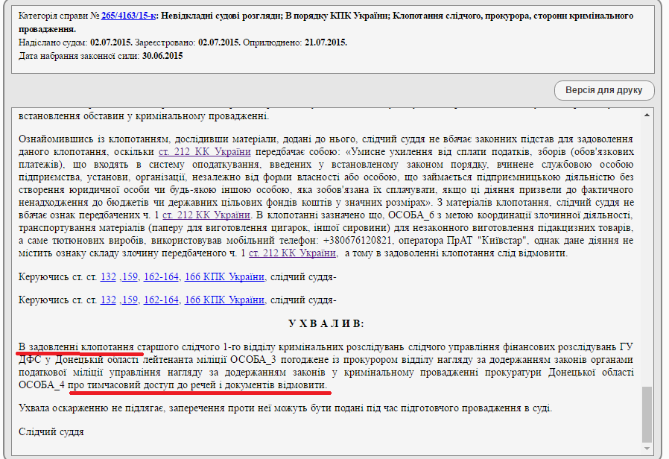The image size is (669, 459).
Task: Click the document scrollbar thumb
Action: [x=647, y=414]
